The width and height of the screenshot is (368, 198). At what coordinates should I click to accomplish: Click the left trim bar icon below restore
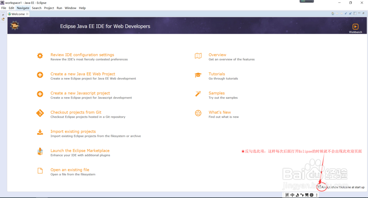(3, 19)
